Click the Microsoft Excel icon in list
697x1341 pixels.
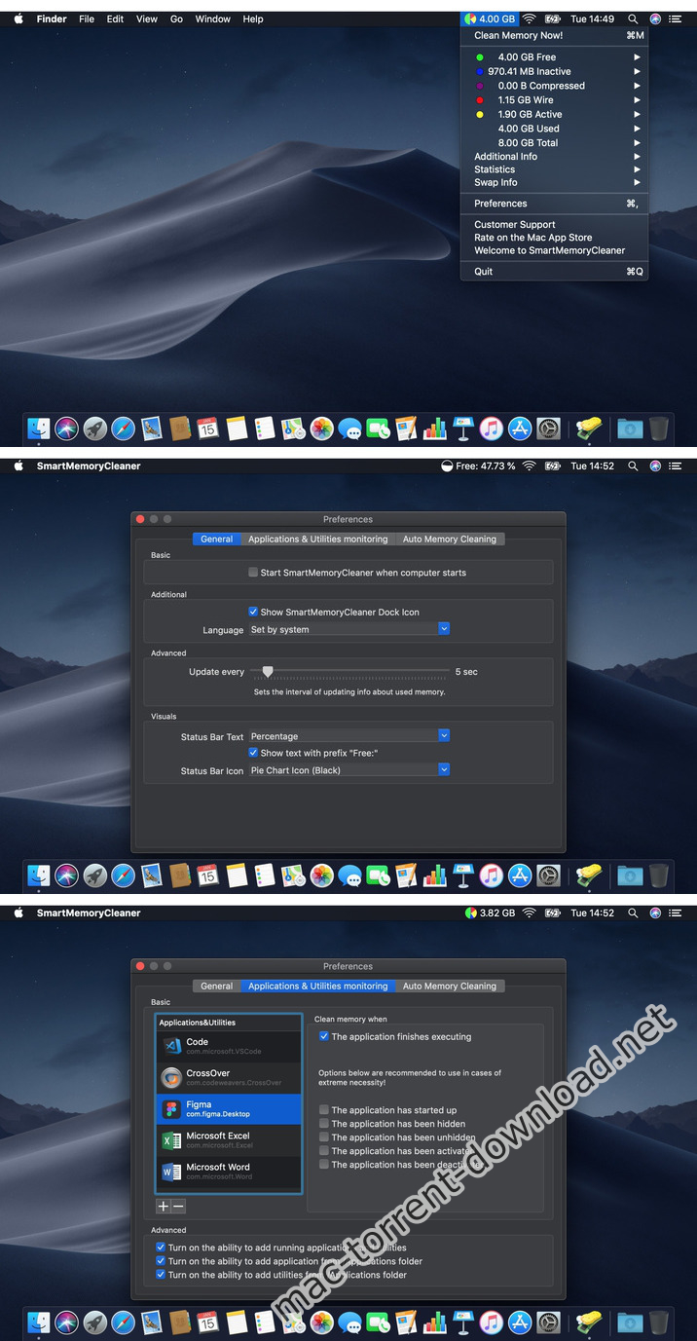171,1140
